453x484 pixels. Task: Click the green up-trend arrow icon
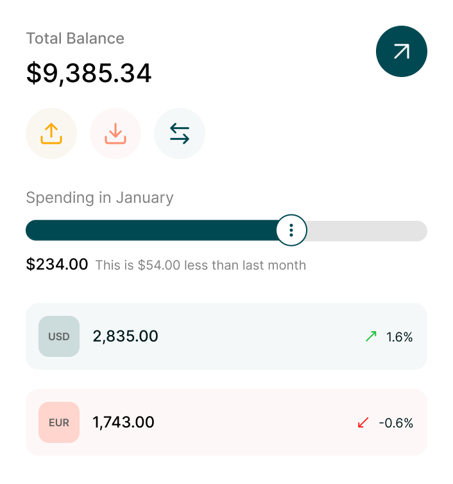click(371, 336)
